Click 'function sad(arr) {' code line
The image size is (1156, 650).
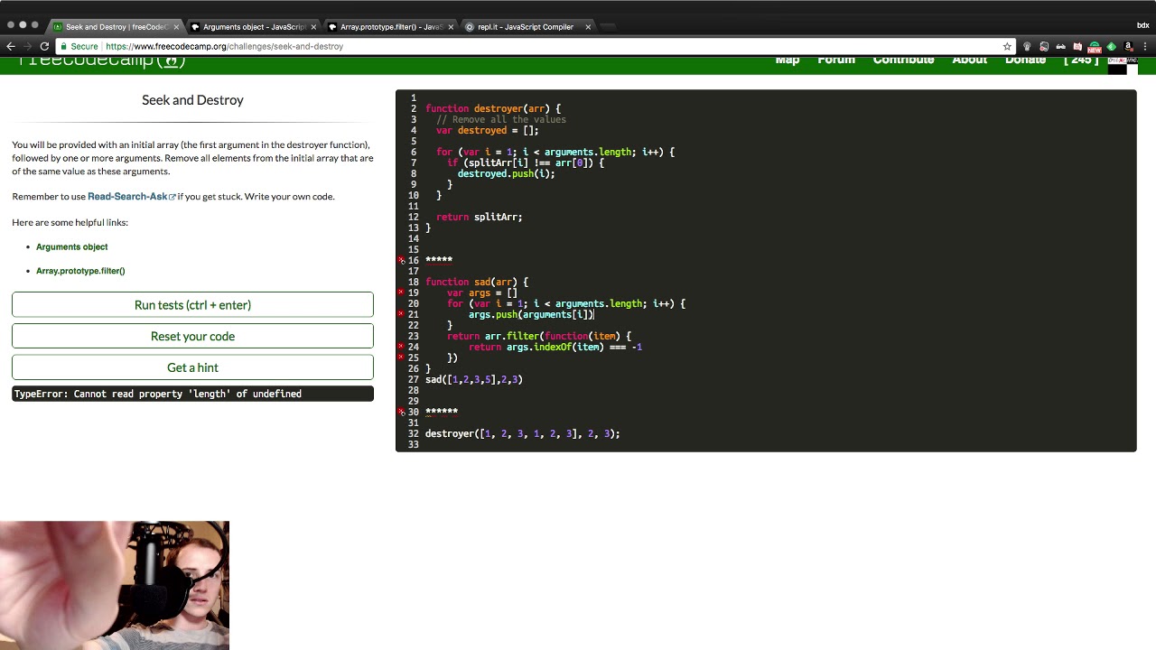point(477,282)
